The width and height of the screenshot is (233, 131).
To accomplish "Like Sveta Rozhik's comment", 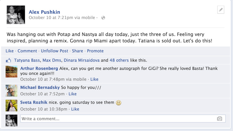I will click(x=75, y=109).
